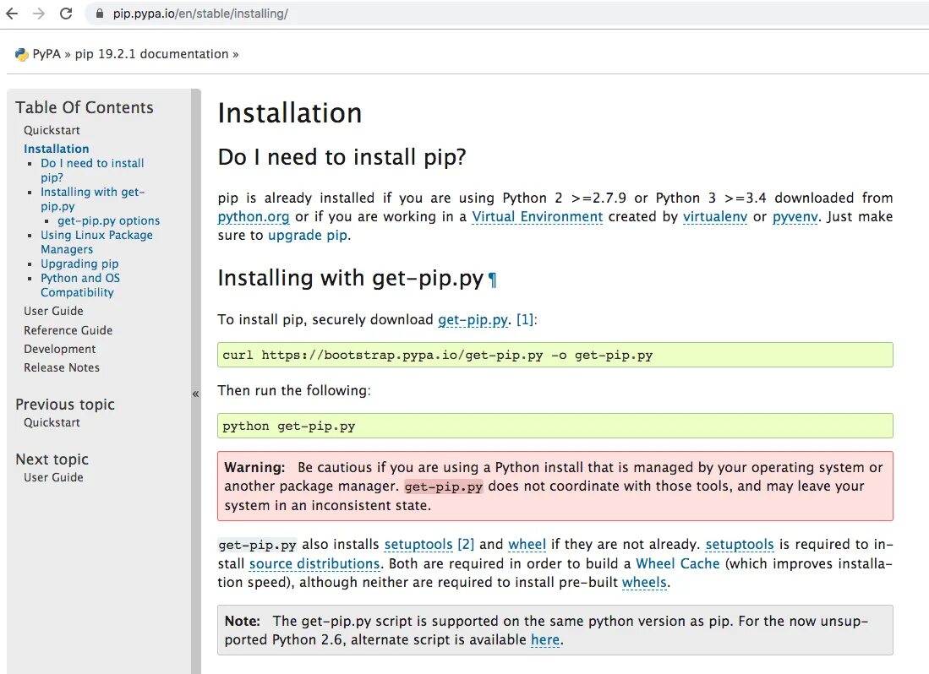Follow the Wheel Cache link
This screenshot has width=929, height=674.
[678, 563]
